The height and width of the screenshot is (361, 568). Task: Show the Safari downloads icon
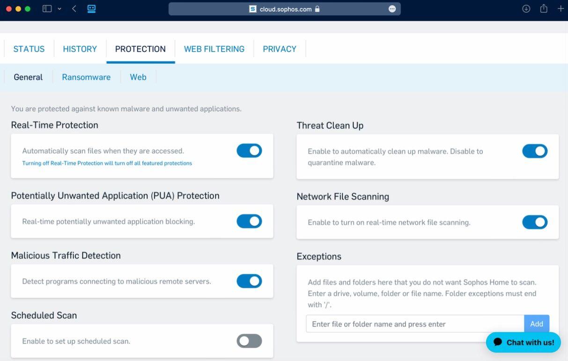526,9
